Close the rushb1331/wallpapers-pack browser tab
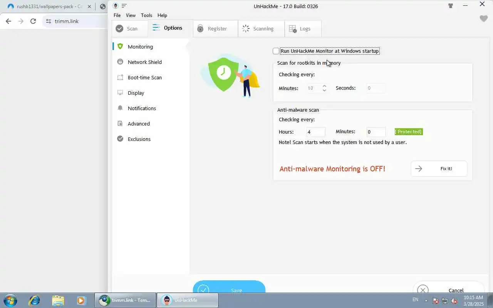Screen dimensions: 493x308 [x=89, y=7]
